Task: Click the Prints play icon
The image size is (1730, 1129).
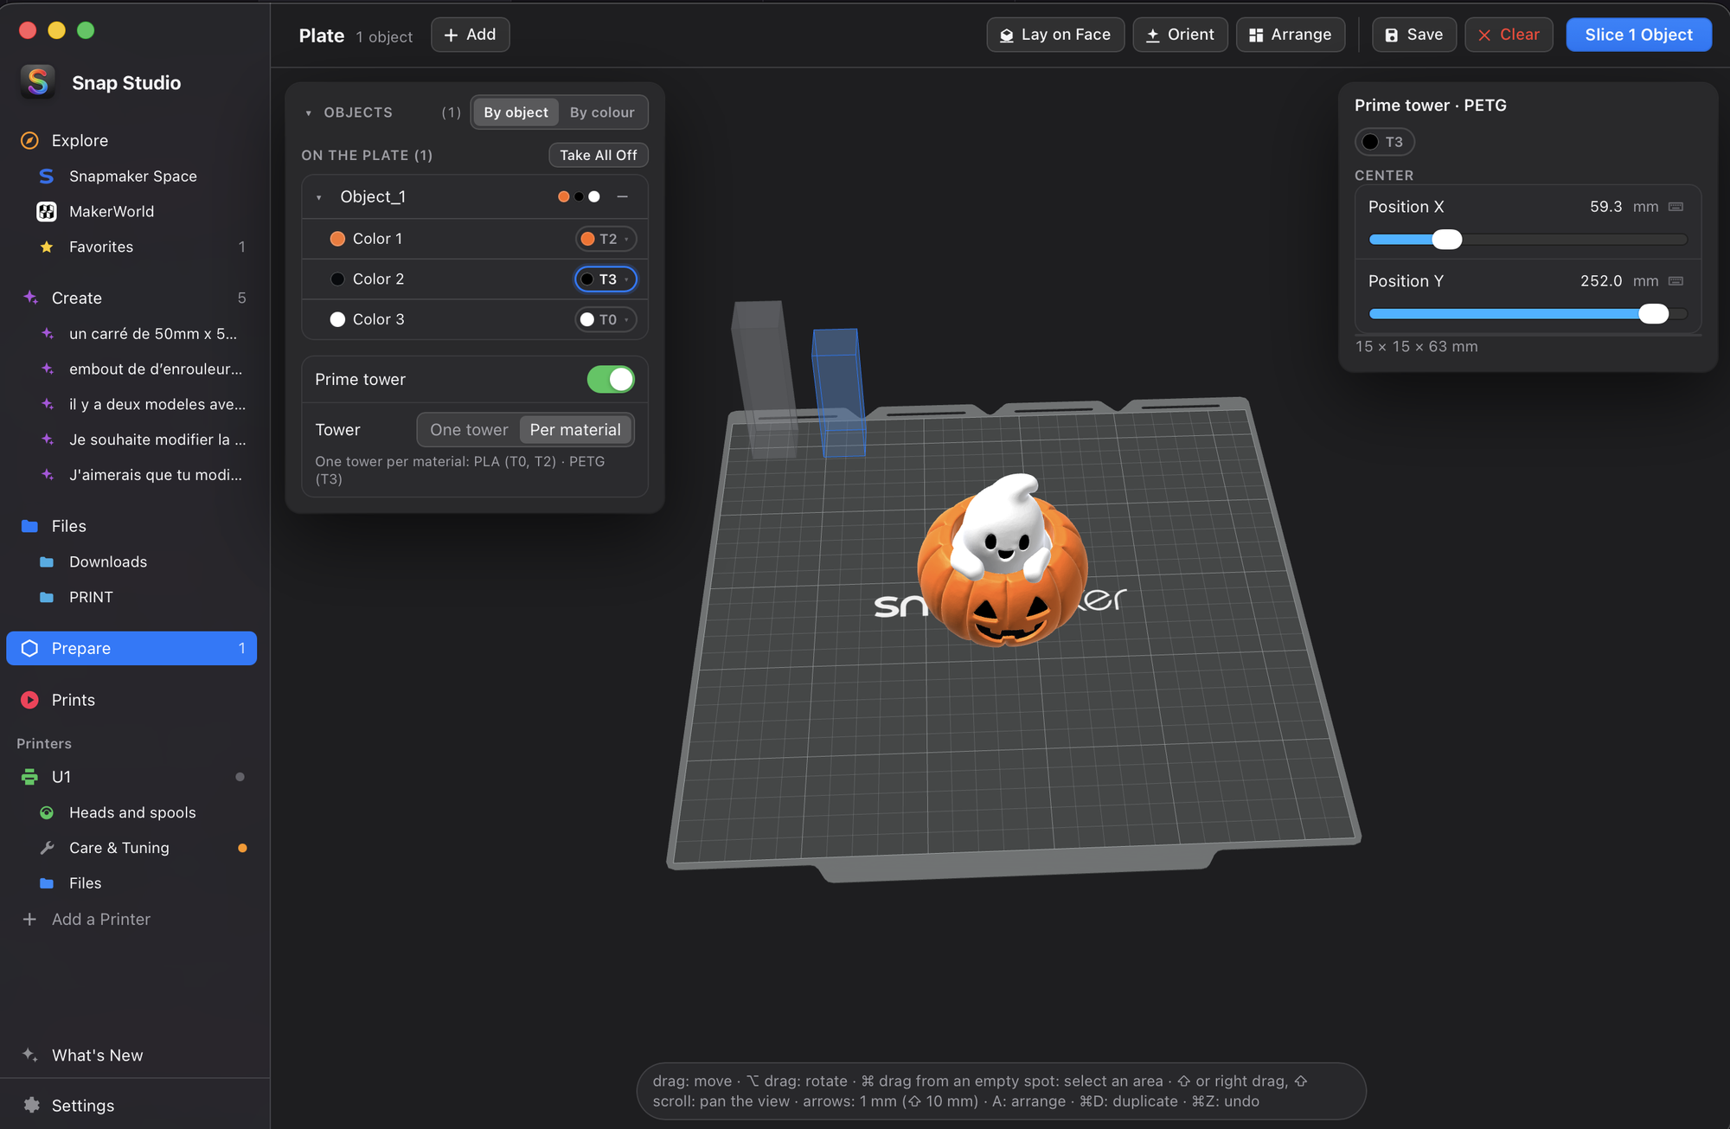Action: pos(29,700)
